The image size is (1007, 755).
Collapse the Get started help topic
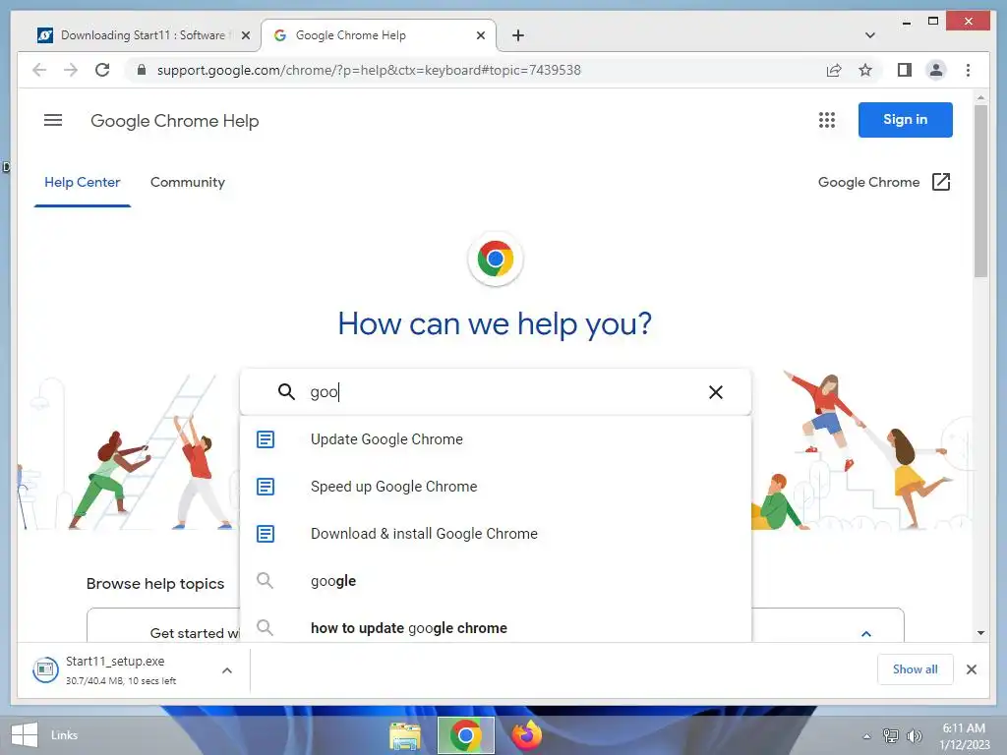(865, 634)
